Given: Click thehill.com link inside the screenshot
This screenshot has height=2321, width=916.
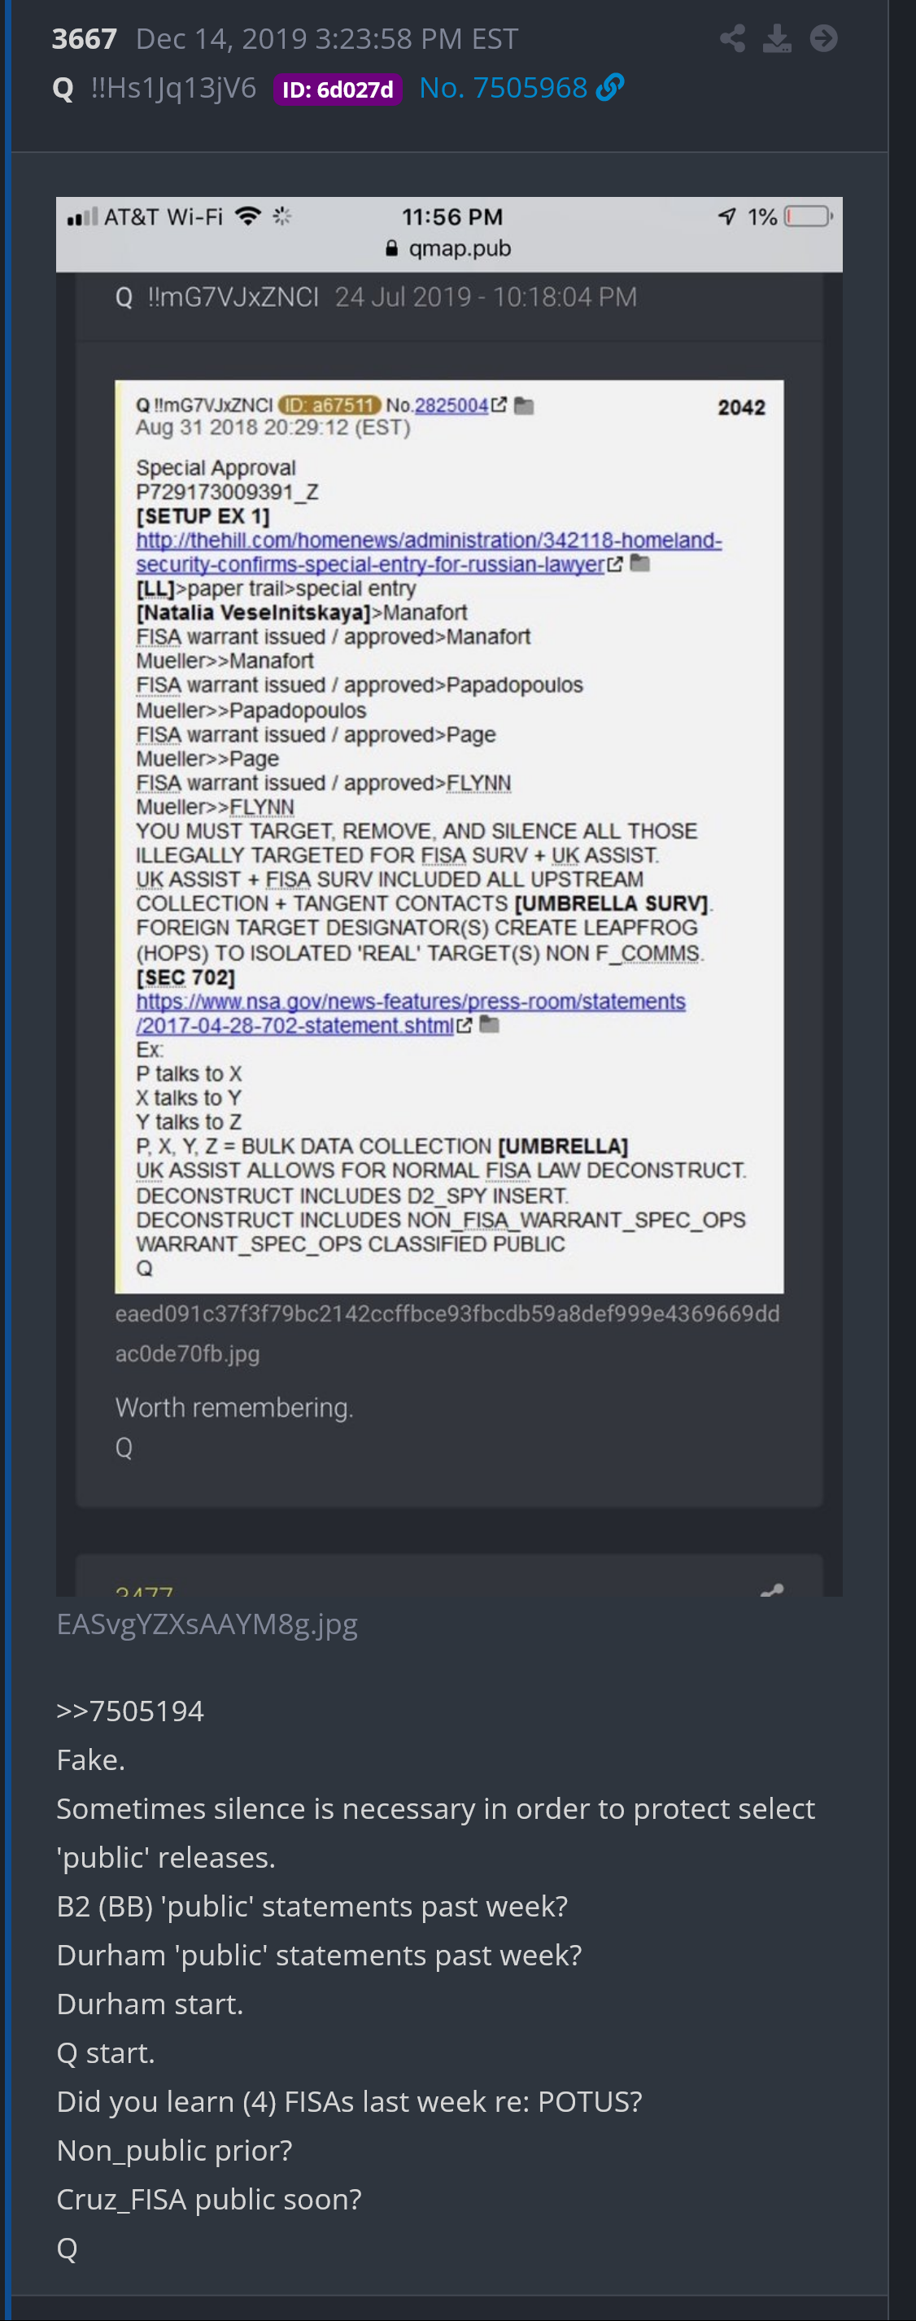Looking at the screenshot, I should click(429, 553).
